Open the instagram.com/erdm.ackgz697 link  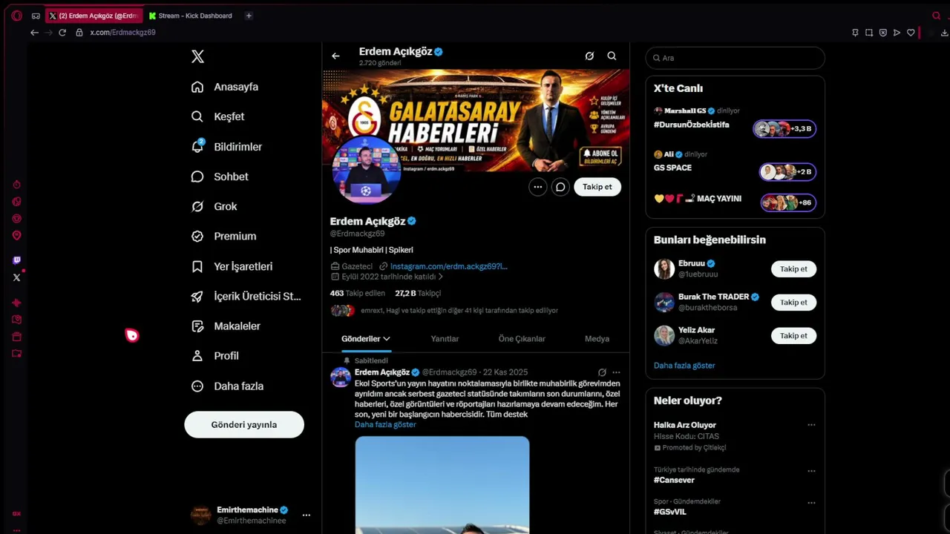coord(448,266)
